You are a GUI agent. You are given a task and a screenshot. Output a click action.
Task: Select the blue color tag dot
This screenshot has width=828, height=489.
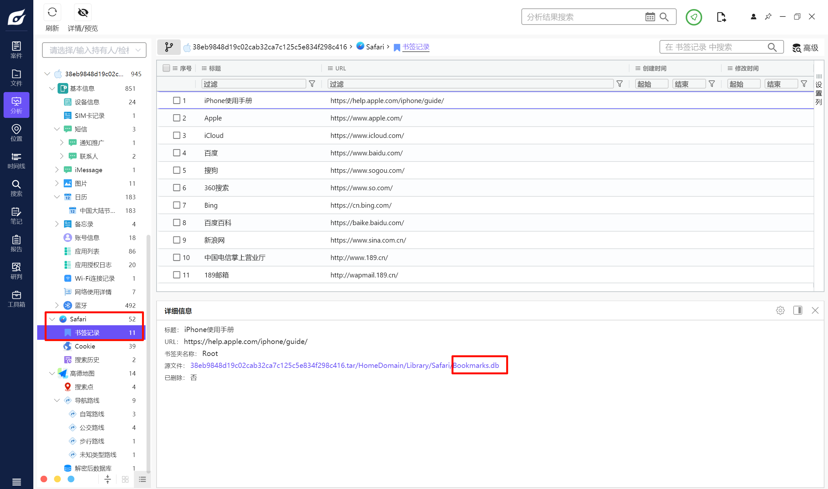pyautogui.click(x=71, y=479)
